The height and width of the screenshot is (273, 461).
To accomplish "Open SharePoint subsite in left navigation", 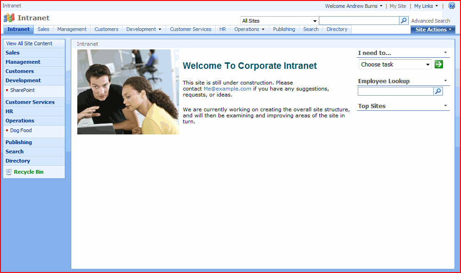I will pyautogui.click(x=22, y=90).
